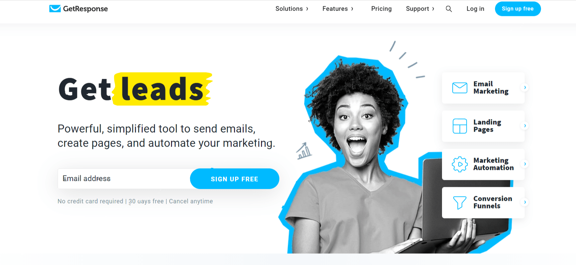Click the arrow on Email Marketing card
This screenshot has height=265, width=576.
pyautogui.click(x=525, y=87)
